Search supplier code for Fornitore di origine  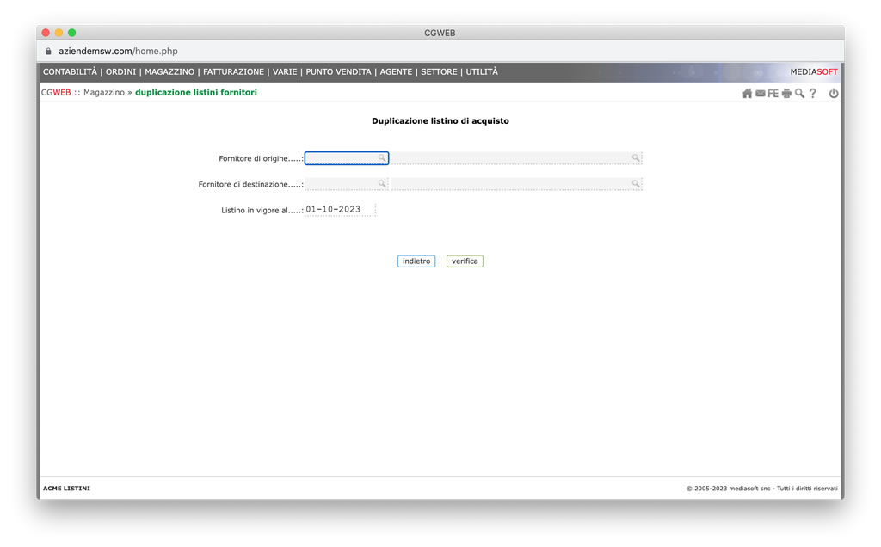(381, 158)
